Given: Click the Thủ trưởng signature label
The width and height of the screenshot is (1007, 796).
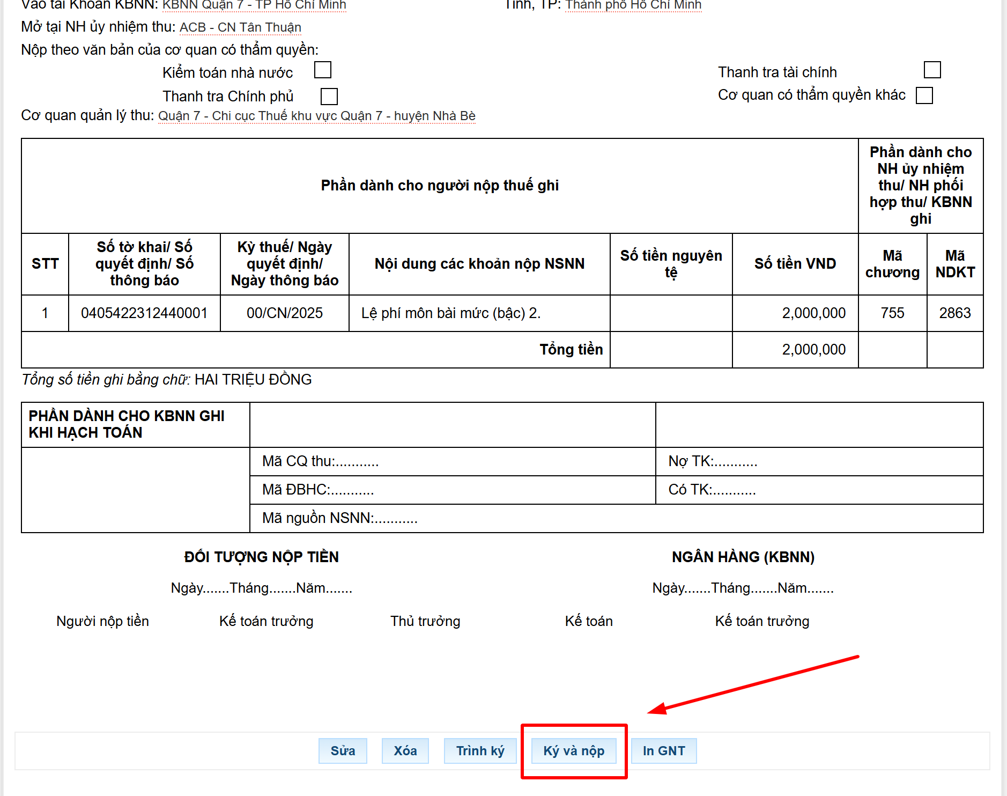Looking at the screenshot, I should click(425, 621).
